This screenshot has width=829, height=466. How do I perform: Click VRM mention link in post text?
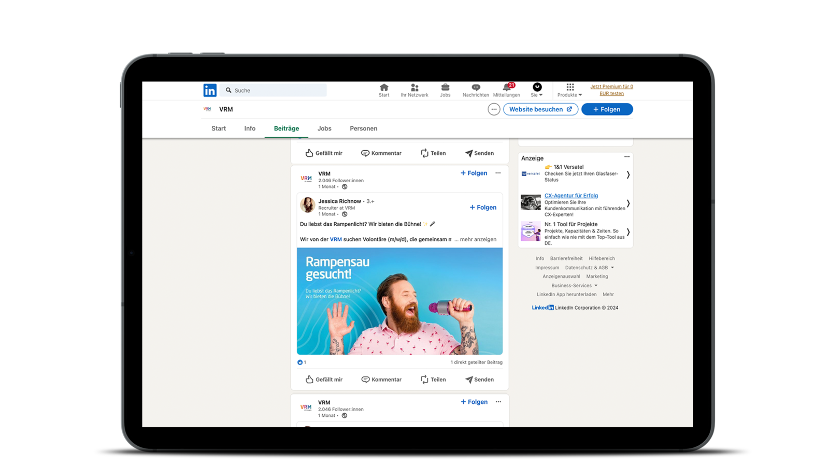pyautogui.click(x=336, y=239)
